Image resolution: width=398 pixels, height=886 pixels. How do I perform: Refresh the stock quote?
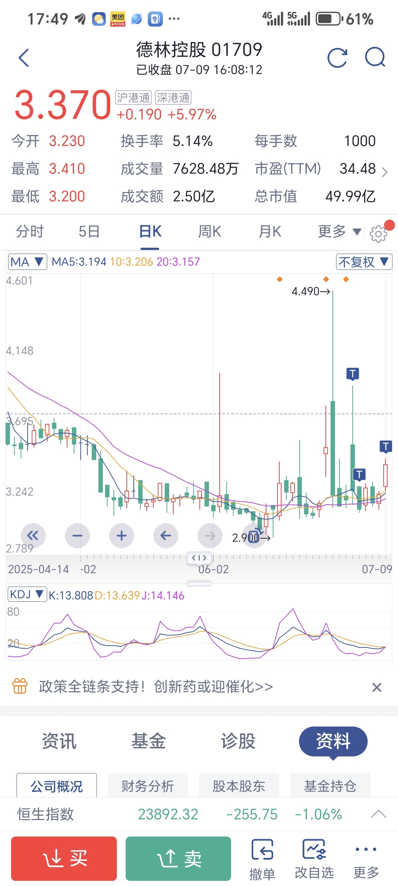(x=337, y=58)
